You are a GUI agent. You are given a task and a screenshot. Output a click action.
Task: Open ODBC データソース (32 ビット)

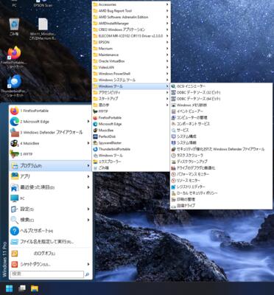point(222,92)
